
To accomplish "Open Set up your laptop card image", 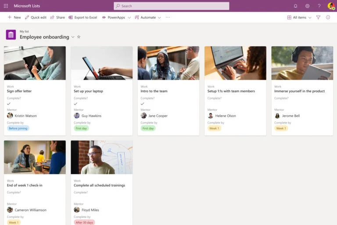I will point(102,63).
